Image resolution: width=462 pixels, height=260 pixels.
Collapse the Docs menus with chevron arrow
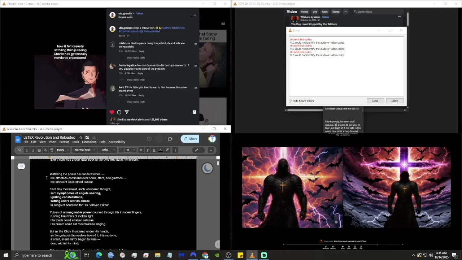click(211, 150)
